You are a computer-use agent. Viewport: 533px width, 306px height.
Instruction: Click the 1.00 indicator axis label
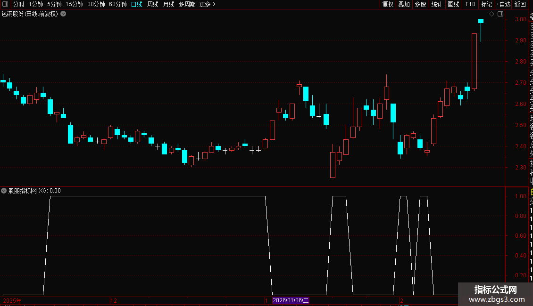pos(521,196)
